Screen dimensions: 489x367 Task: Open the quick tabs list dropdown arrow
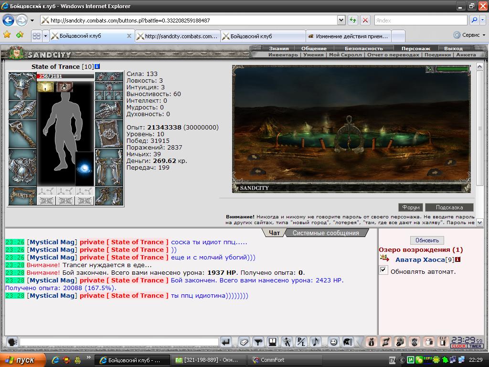pos(45,36)
